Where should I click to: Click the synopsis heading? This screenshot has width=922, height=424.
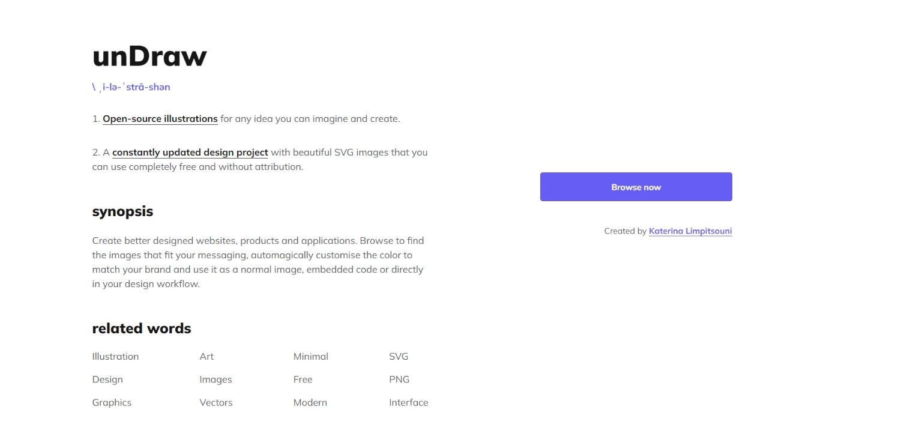coord(122,211)
